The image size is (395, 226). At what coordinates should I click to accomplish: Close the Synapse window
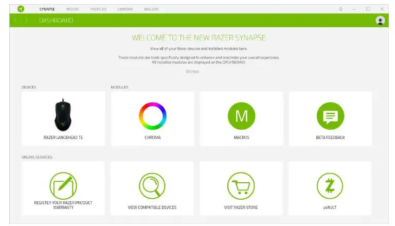click(382, 9)
